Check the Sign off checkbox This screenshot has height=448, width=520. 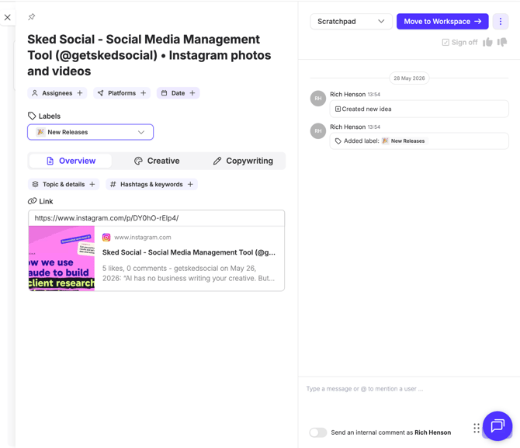[445, 42]
